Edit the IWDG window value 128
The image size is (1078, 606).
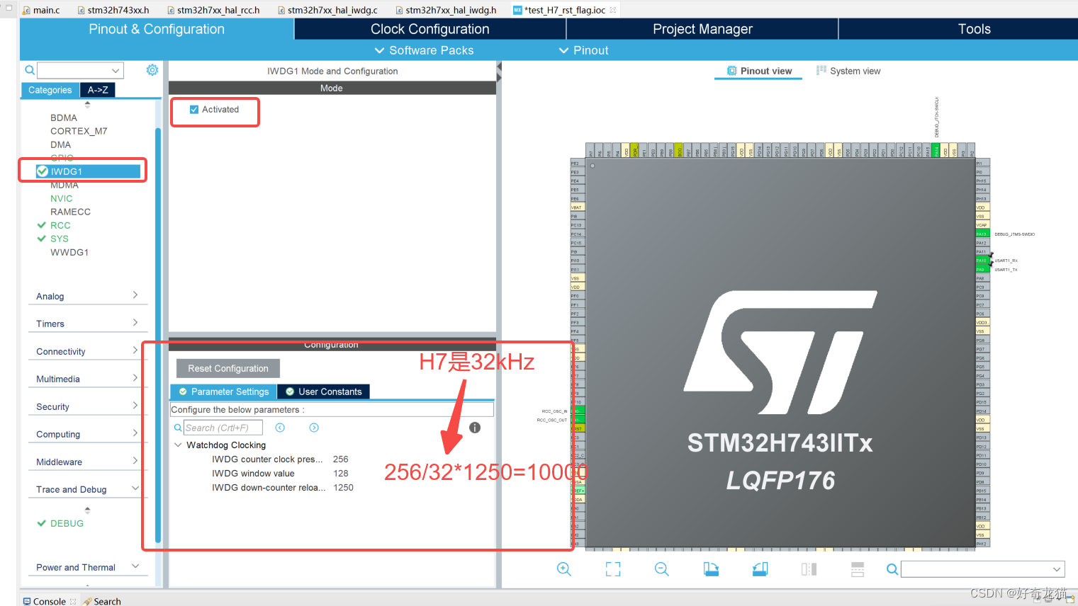tap(341, 474)
